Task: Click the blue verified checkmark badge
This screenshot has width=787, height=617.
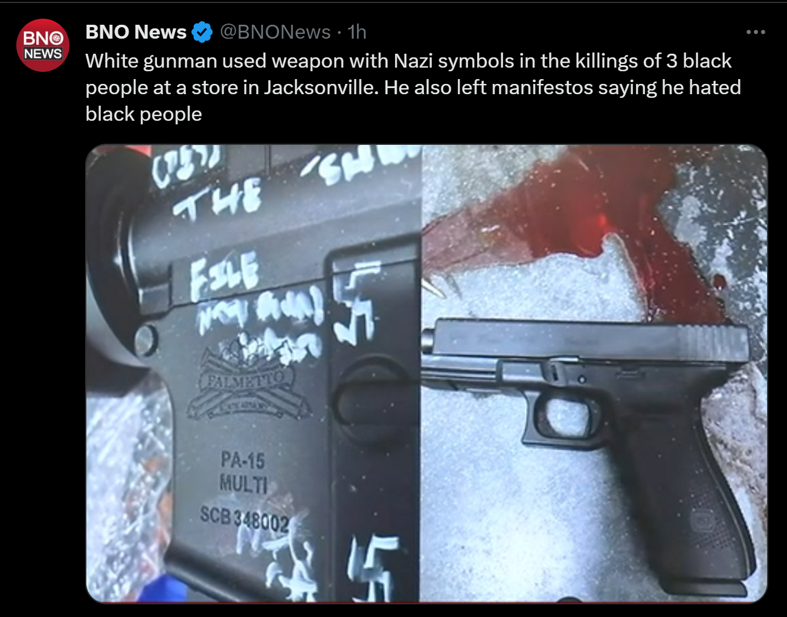Action: (202, 32)
